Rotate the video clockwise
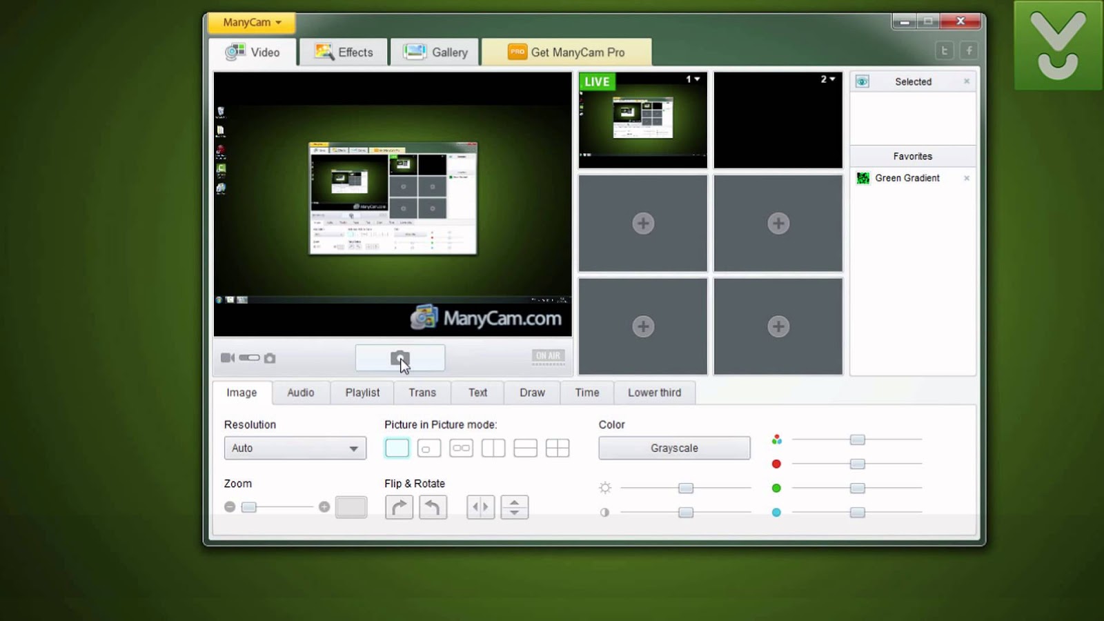The height and width of the screenshot is (621, 1104). pos(399,506)
